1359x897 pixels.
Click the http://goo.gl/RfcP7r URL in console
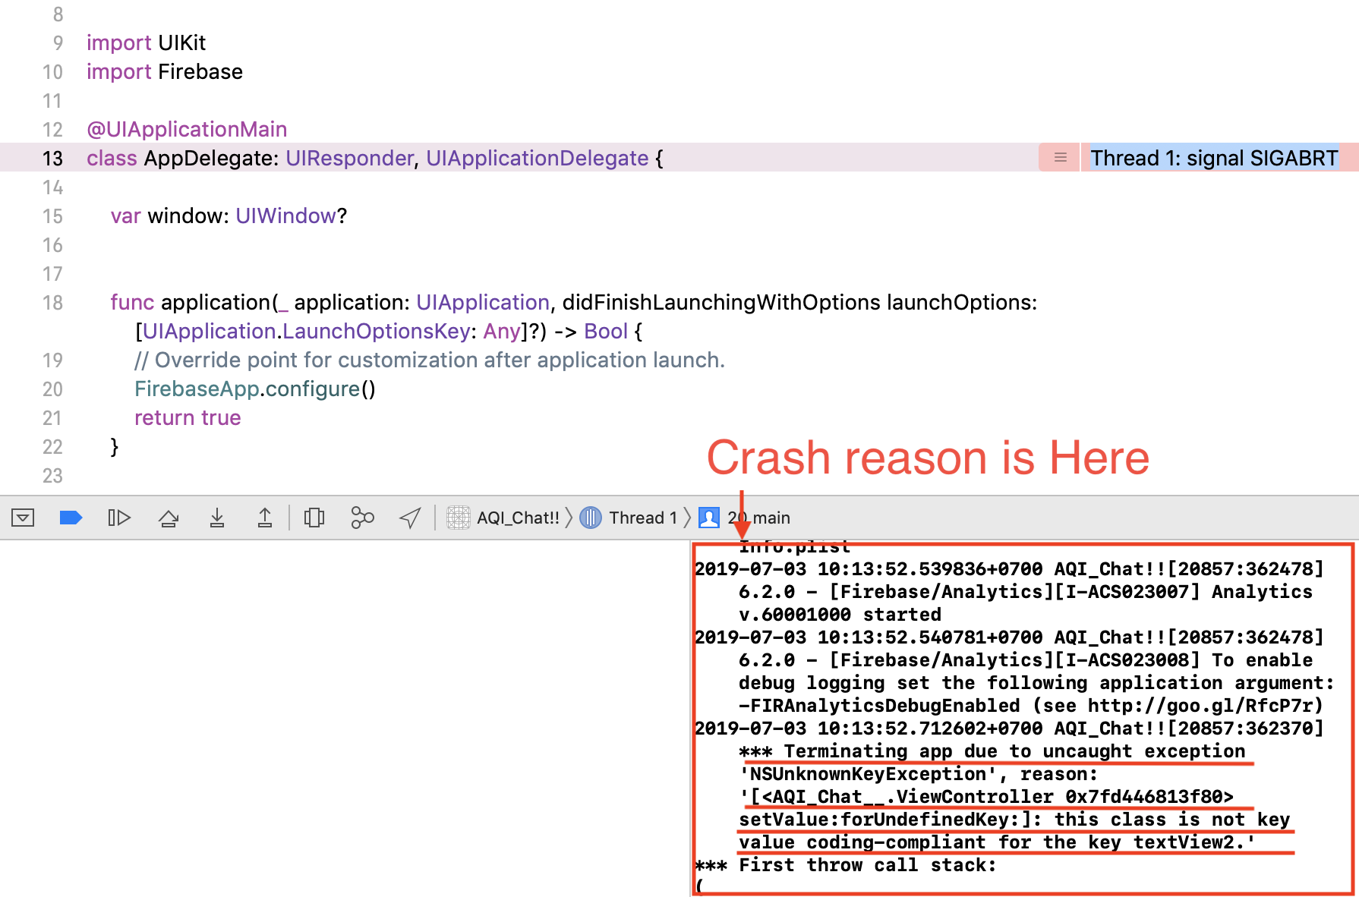click(1200, 706)
